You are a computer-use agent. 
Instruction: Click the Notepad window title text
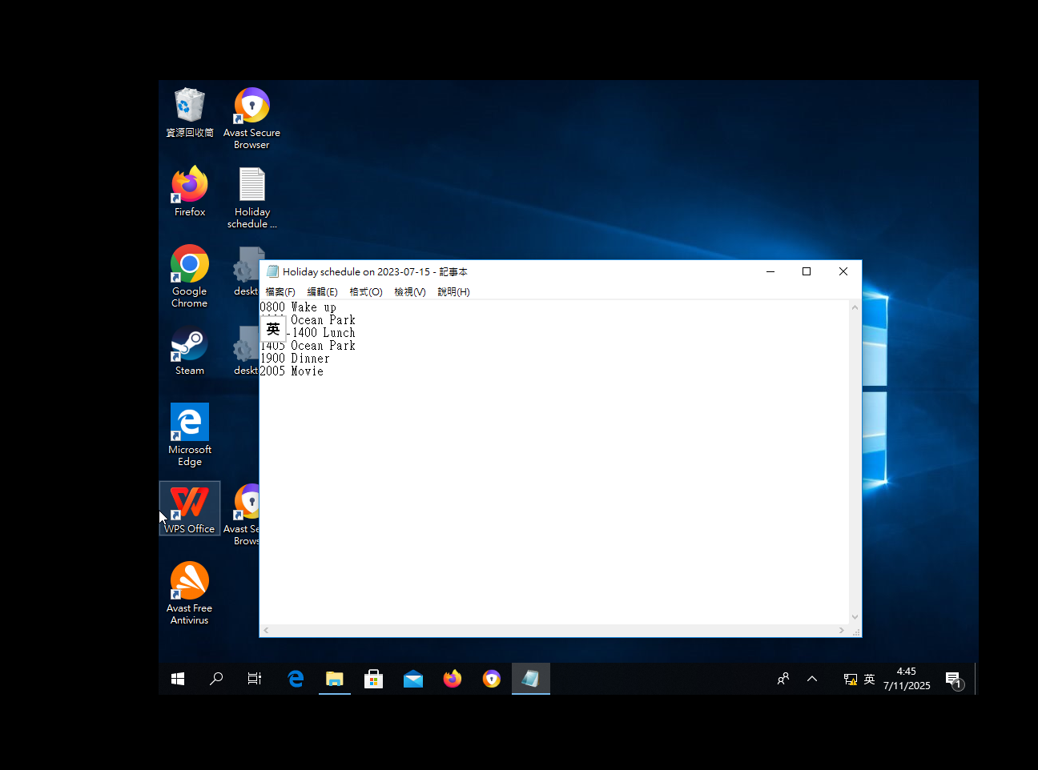375,272
